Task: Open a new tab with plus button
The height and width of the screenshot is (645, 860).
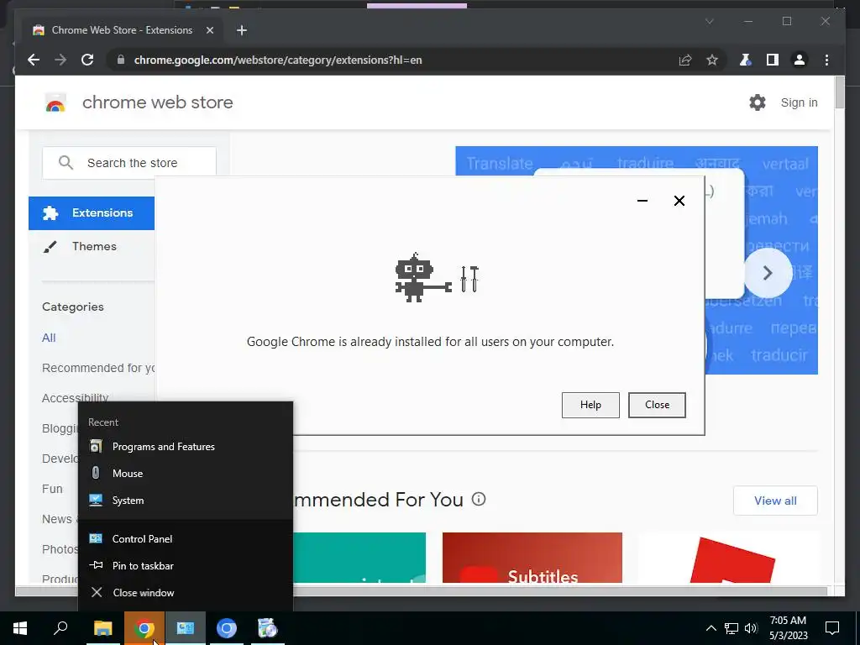Action: point(241,30)
